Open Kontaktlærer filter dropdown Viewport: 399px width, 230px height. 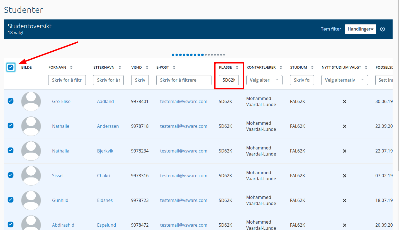coord(264,80)
